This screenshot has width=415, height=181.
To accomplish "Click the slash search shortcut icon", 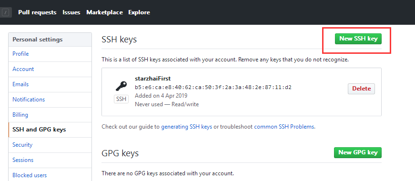I will pyautogui.click(x=6, y=12).
